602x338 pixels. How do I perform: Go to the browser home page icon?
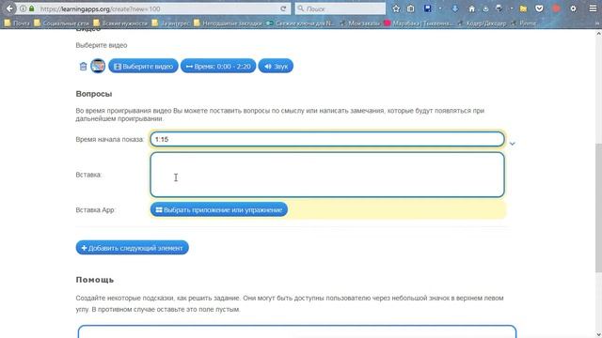472,8
